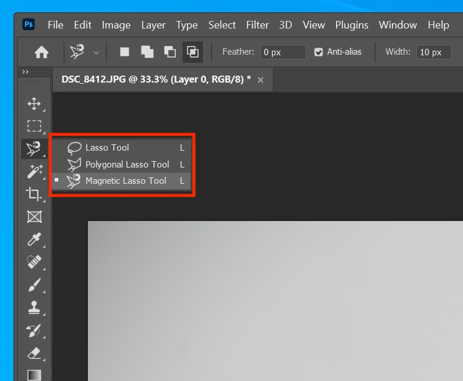Close the DSC_8412.JPG document tab
Screen dimensions: 463x381
[260, 80]
